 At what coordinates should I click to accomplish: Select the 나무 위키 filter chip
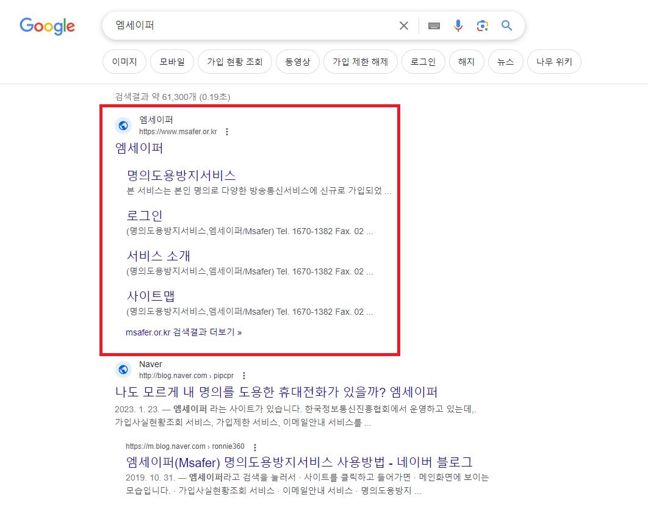[x=554, y=62]
